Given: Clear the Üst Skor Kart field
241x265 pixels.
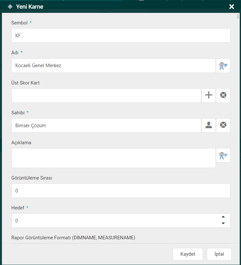Looking at the screenshot, I should click(x=223, y=95).
